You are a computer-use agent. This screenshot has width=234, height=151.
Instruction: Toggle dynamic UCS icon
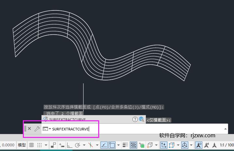[164, 145]
